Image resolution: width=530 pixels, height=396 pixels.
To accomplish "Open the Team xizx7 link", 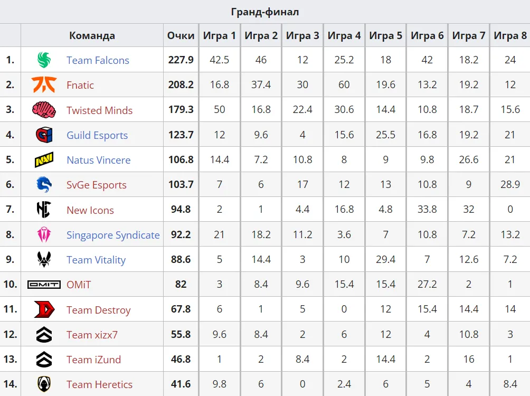I will coord(92,335).
